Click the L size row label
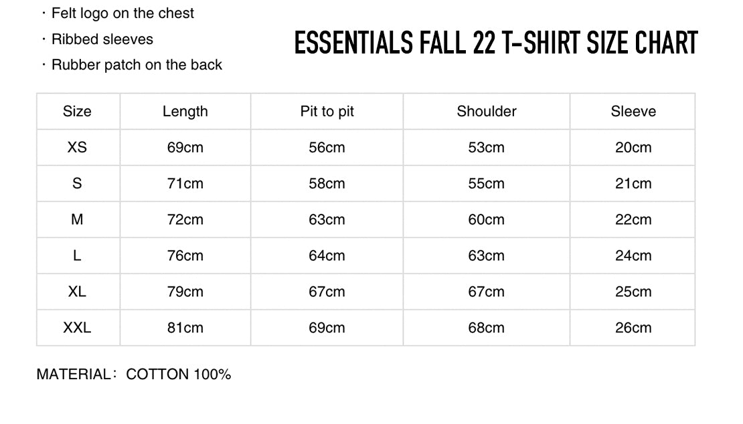Screen dimensions: 743x424 77,255
